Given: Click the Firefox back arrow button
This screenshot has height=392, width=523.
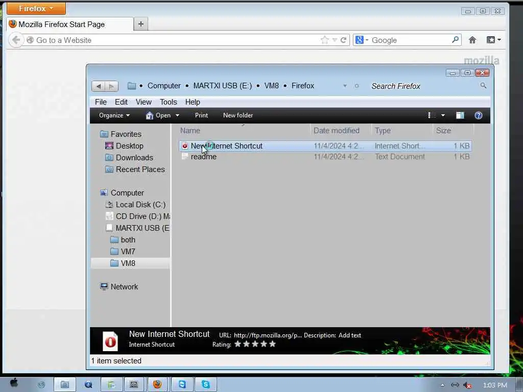Looking at the screenshot, I should coord(16,40).
